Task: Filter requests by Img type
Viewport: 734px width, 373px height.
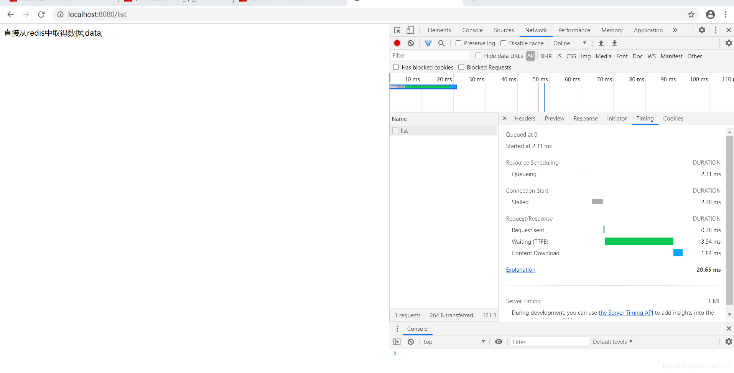Action: 586,56
